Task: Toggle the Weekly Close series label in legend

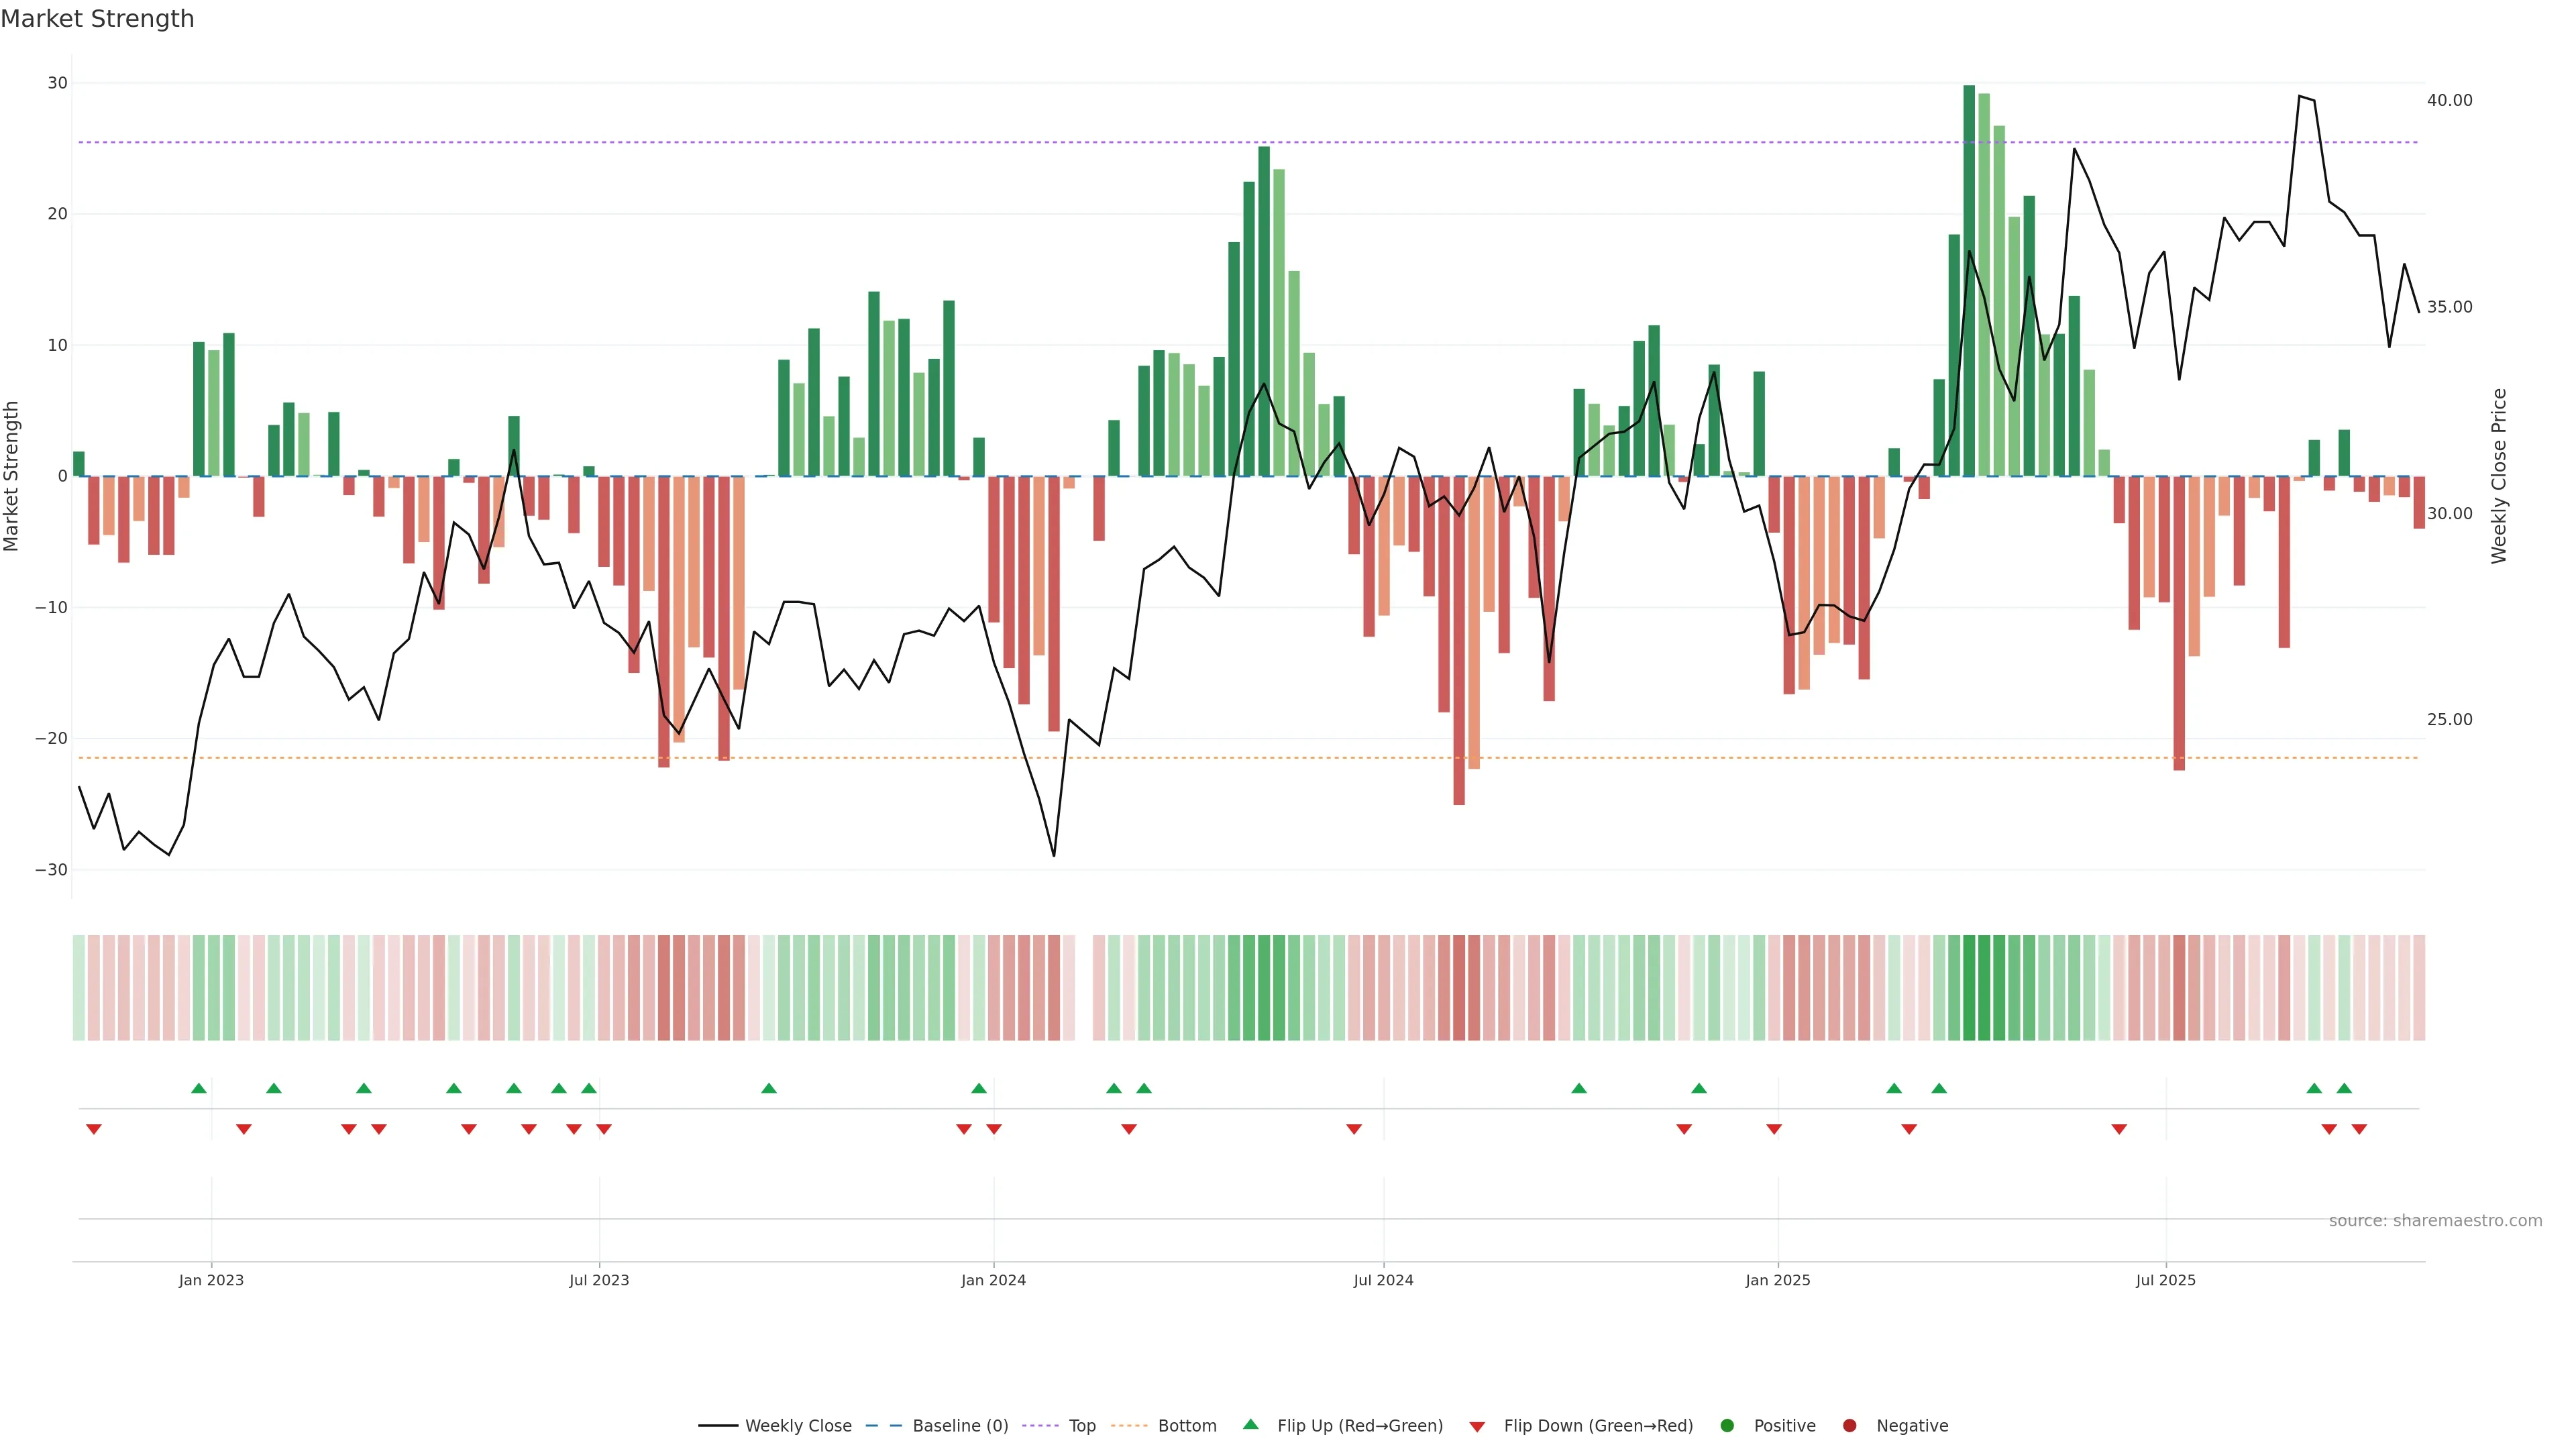Action: point(798,1425)
